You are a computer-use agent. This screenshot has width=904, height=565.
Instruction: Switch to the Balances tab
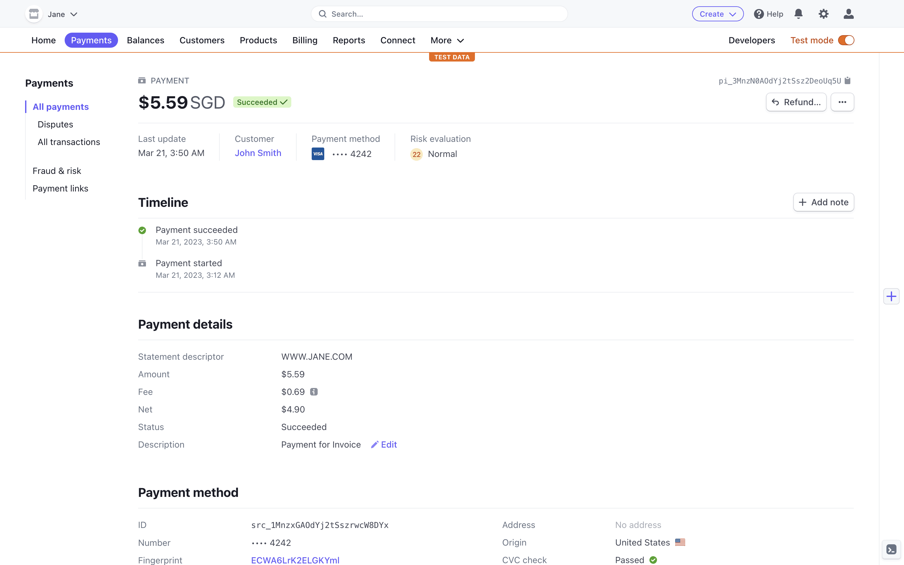click(145, 40)
